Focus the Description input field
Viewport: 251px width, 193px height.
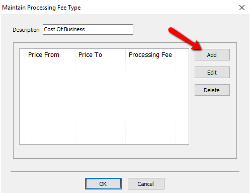[x=88, y=29]
